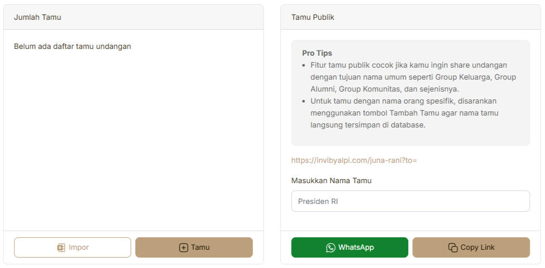Focus the Presiden RI name field
545x268 pixels.
[410, 201]
